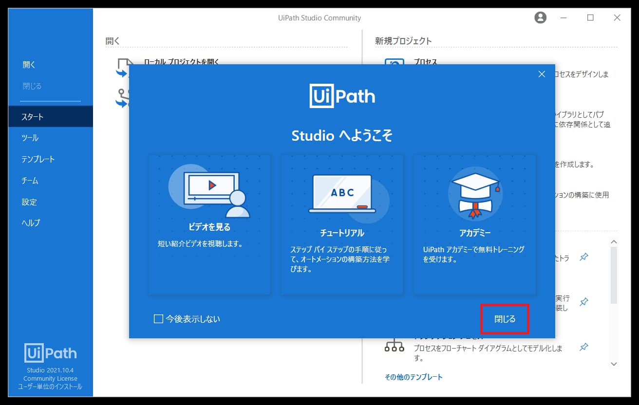Close the UiPath Studio window

click(x=617, y=18)
